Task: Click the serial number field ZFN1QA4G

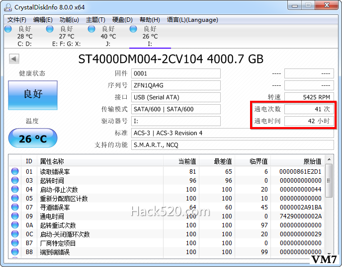Action: tap(176, 85)
